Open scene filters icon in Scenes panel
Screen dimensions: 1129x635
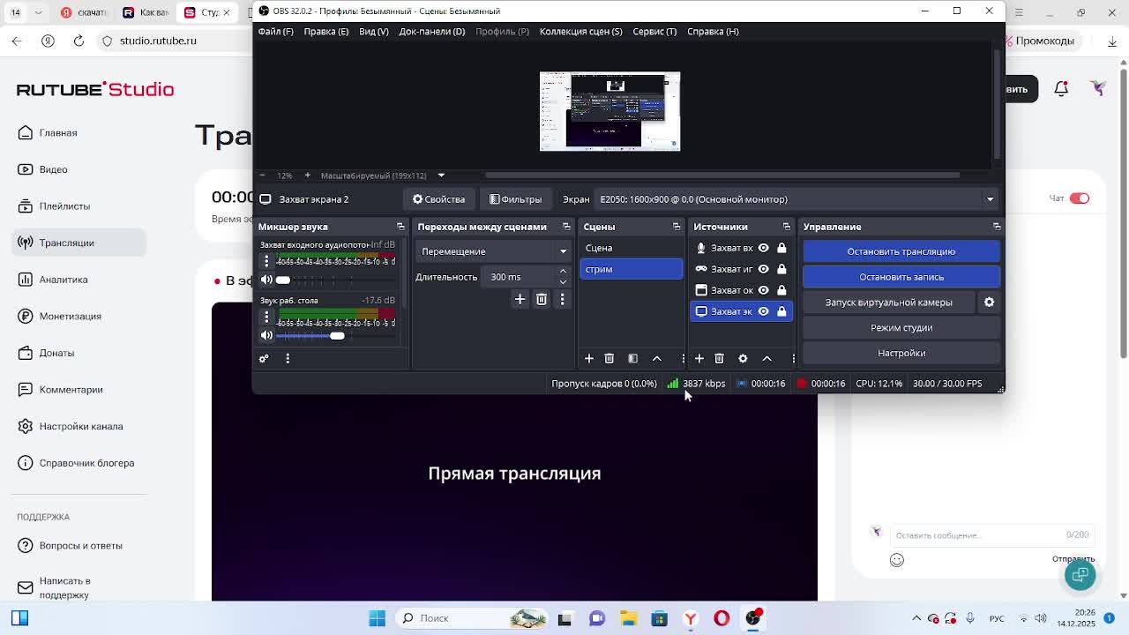pyautogui.click(x=632, y=358)
